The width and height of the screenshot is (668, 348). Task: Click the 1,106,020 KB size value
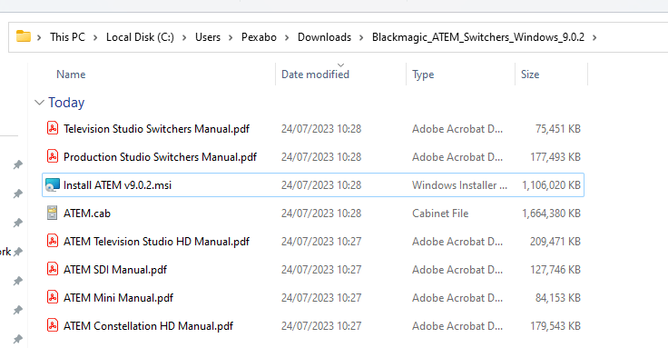click(551, 185)
